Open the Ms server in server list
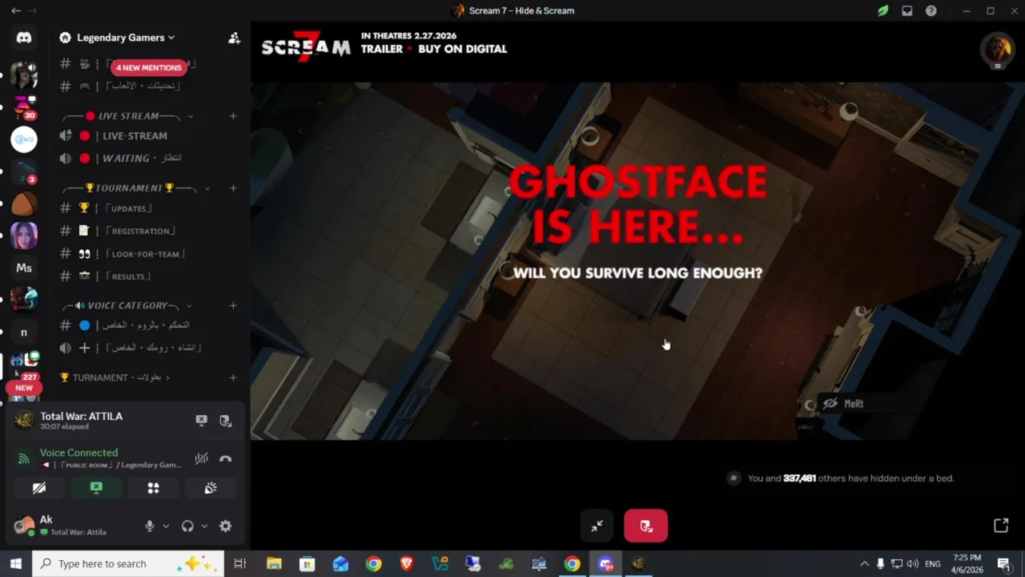Viewport: 1025px width, 577px height. click(x=24, y=268)
